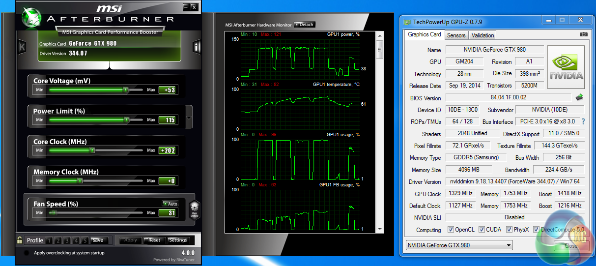Image resolution: width=596 pixels, height=266 pixels.
Task: Click the GPU-Z screenshot camera icon
Action: point(583,34)
